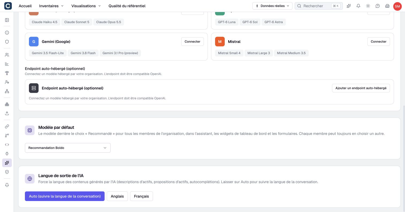Click the Mistral Large 3 model chip

coord(259,53)
